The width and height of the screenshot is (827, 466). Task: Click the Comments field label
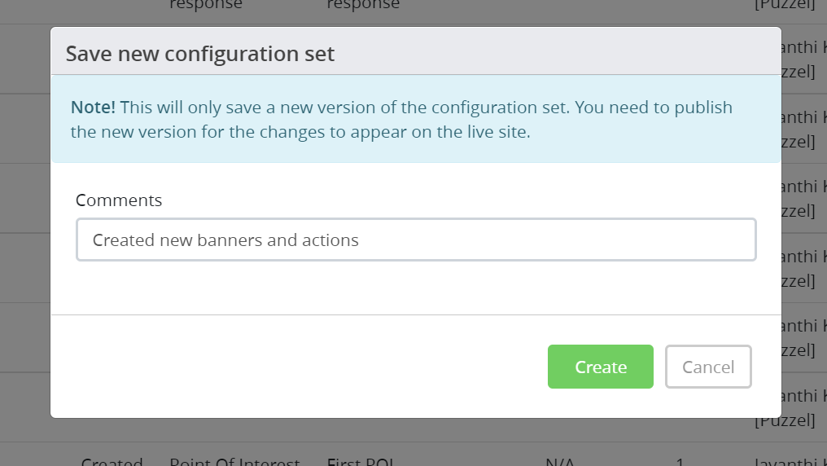(x=119, y=200)
